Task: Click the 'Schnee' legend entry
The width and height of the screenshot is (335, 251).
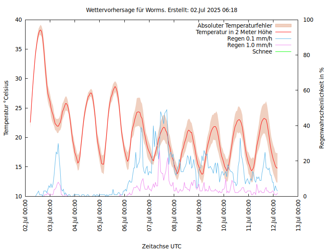Action: (x=262, y=51)
